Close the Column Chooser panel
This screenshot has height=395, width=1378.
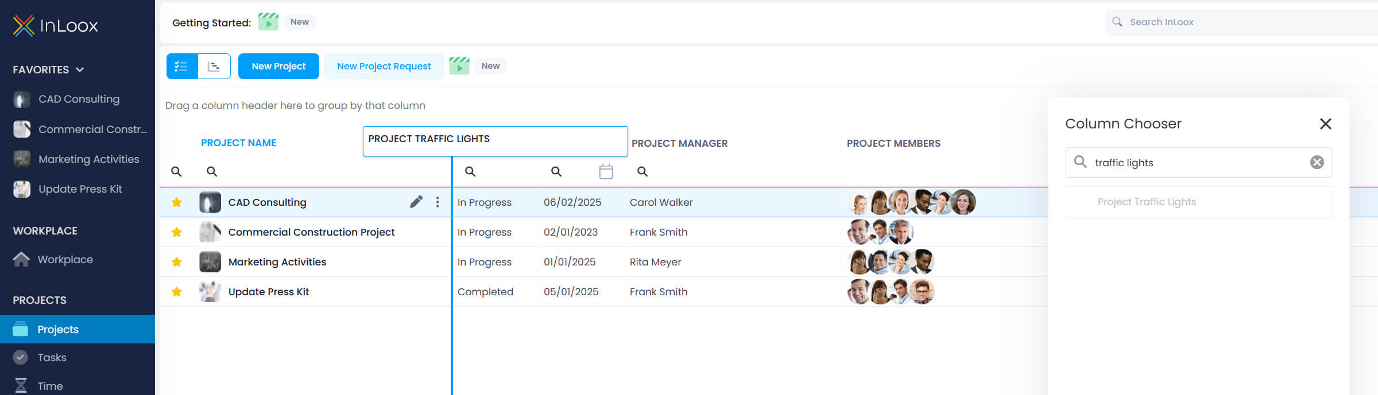[x=1325, y=124]
